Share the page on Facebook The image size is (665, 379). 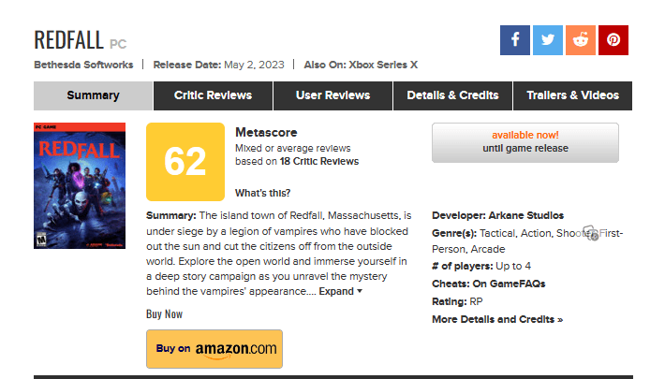515,40
